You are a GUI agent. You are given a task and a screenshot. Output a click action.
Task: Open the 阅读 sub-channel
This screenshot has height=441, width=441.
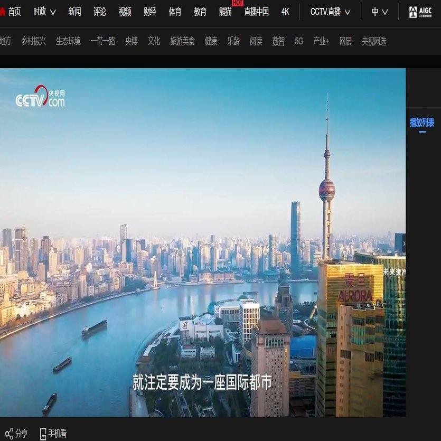pyautogui.click(x=256, y=41)
